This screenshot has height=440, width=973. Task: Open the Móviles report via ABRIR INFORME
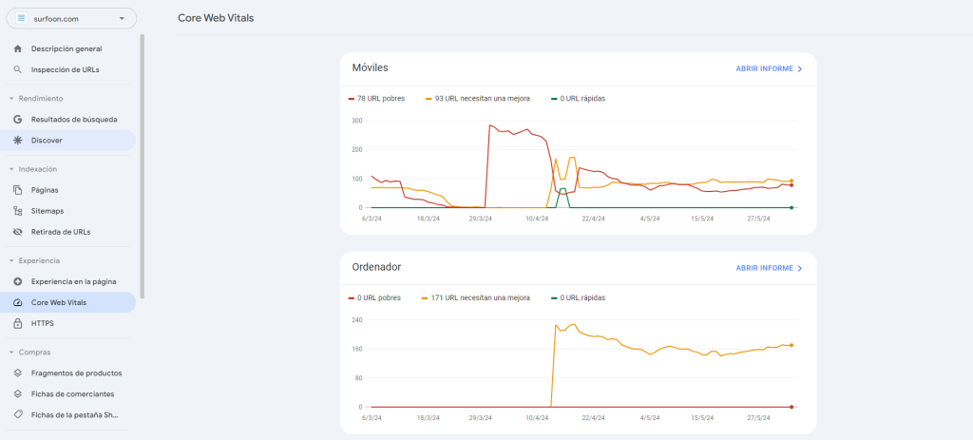[769, 69]
